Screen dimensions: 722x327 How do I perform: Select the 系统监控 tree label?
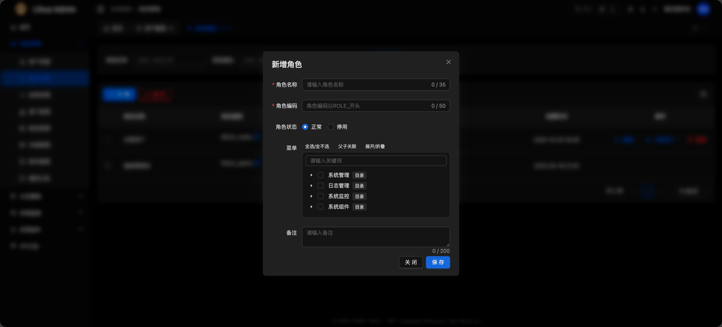click(338, 196)
